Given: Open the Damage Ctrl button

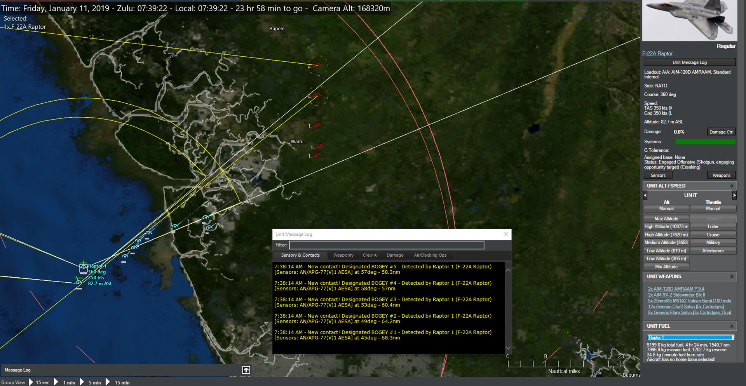Looking at the screenshot, I should pyautogui.click(x=721, y=132).
